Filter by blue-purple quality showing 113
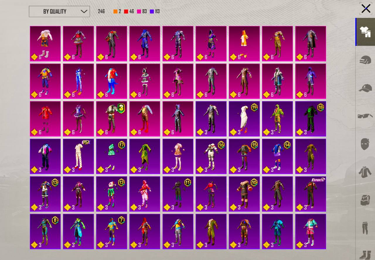This screenshot has width=375, height=260. pos(155,11)
